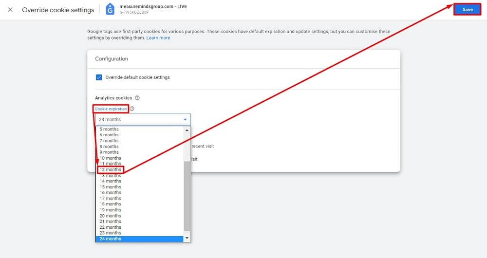The height and width of the screenshot is (258, 487).
Task: Select 6 months from the list
Action: pos(139,135)
